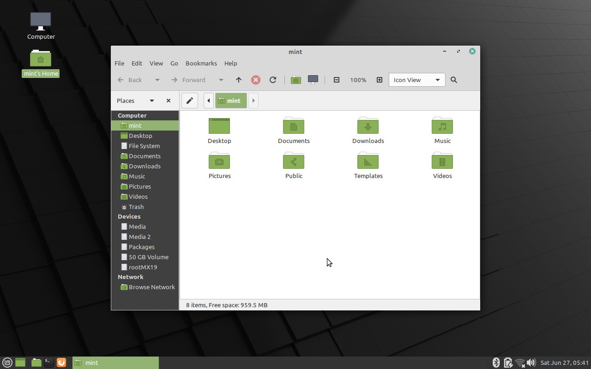Viewport: 591px width, 369px height.
Task: Refresh the current folder view
Action: pos(273,80)
